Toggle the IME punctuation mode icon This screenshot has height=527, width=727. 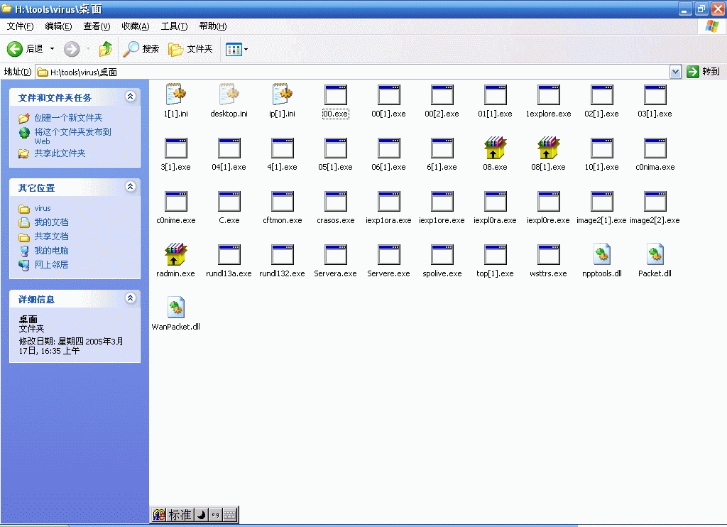[215, 515]
